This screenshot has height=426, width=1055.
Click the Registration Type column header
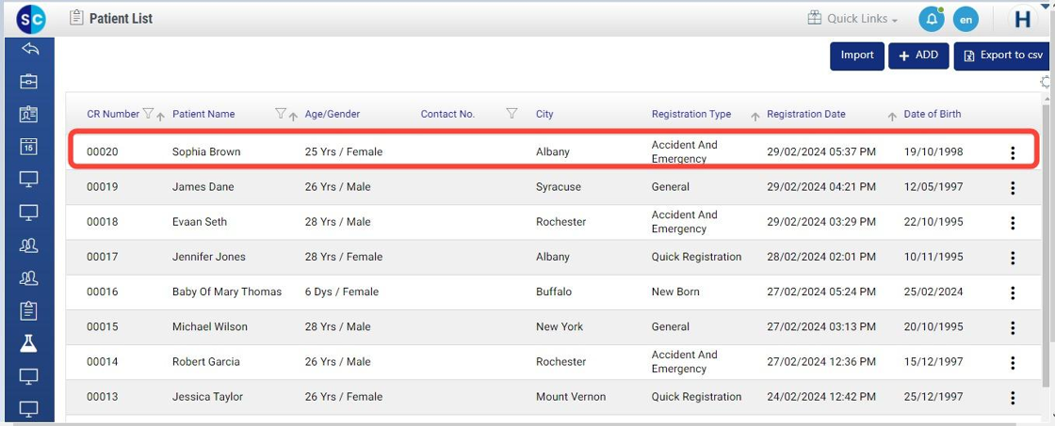pyautogui.click(x=691, y=114)
